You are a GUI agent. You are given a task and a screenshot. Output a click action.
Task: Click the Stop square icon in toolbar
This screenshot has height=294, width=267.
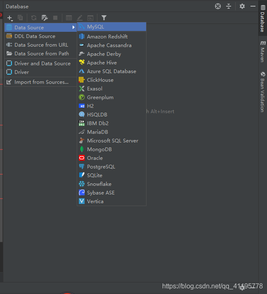click(x=55, y=18)
